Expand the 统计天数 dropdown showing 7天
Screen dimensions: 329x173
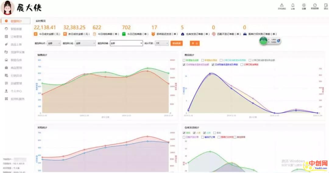click(x=162, y=44)
